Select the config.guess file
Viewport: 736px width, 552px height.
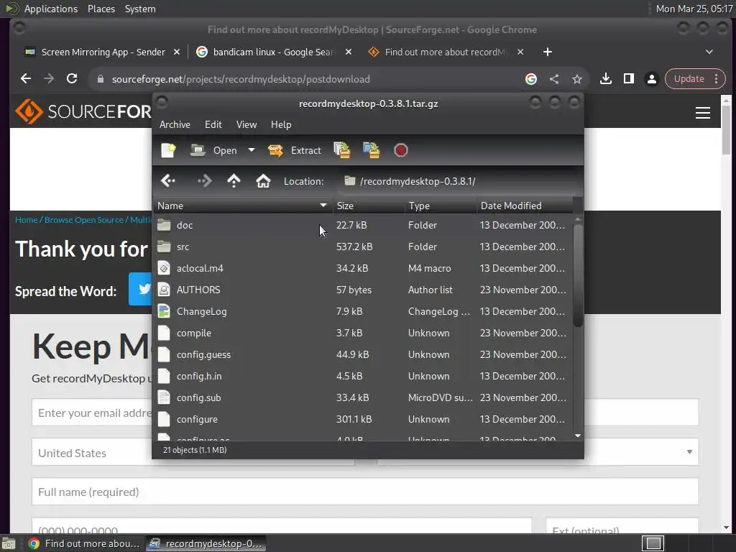[x=363, y=355]
